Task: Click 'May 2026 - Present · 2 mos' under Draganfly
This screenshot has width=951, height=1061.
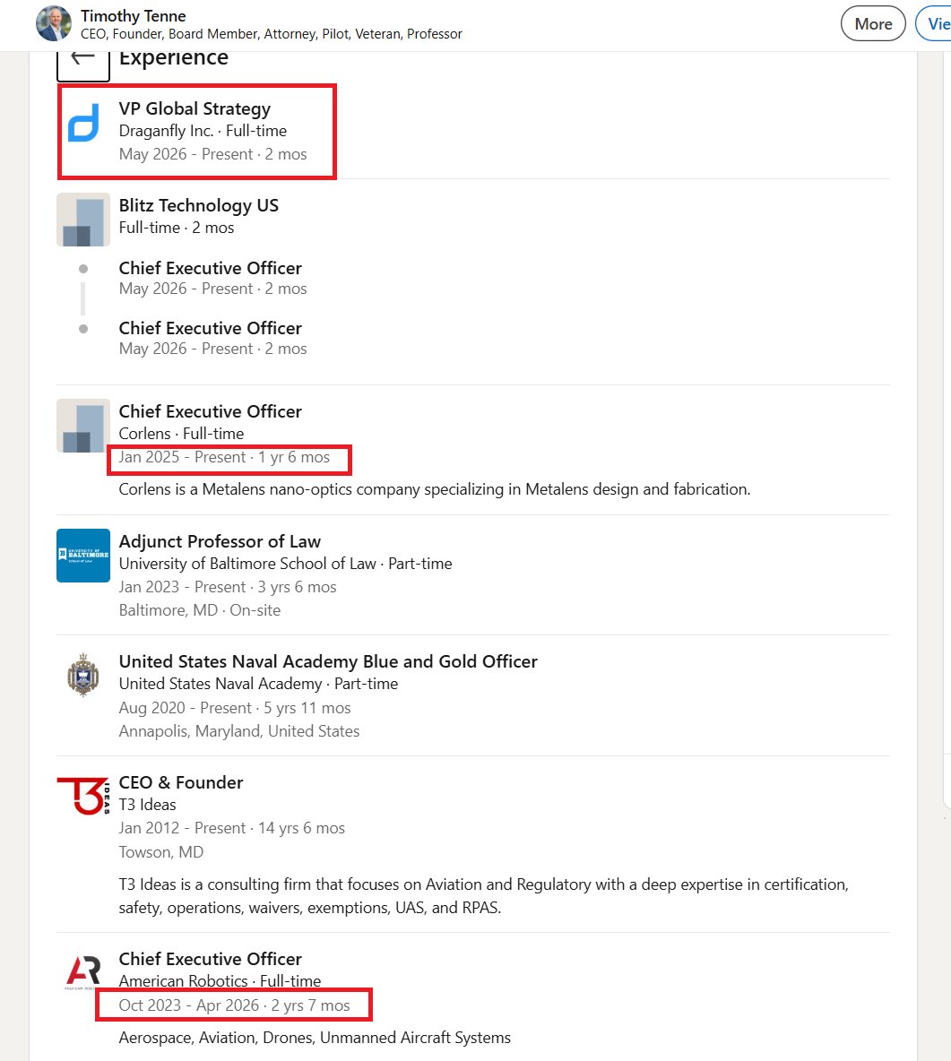Action: click(213, 154)
